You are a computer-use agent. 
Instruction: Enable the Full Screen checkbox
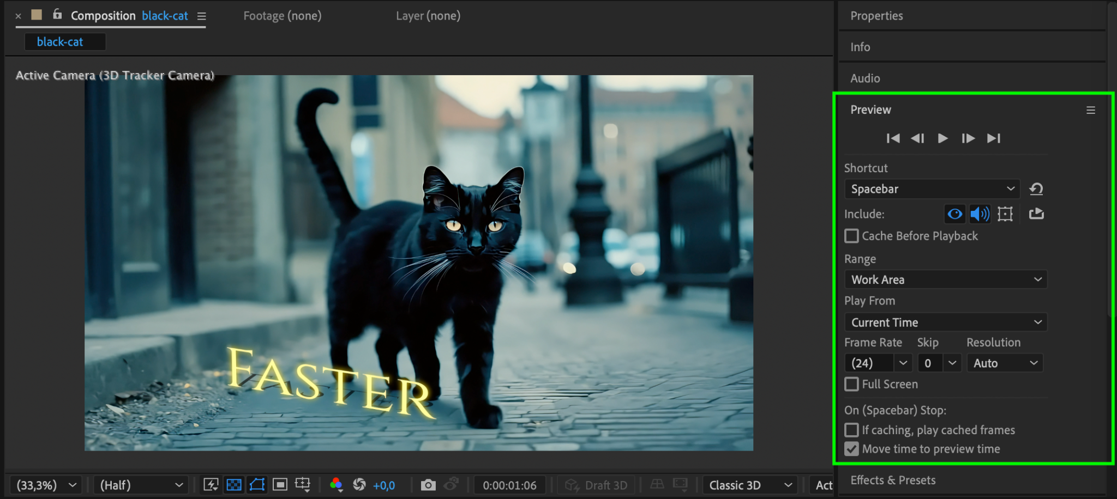point(851,384)
